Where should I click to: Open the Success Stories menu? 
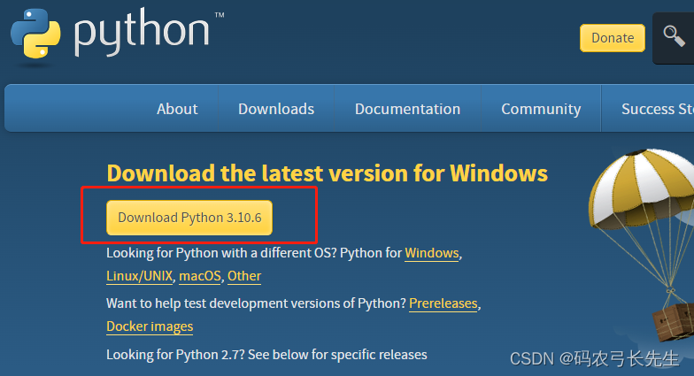(658, 109)
